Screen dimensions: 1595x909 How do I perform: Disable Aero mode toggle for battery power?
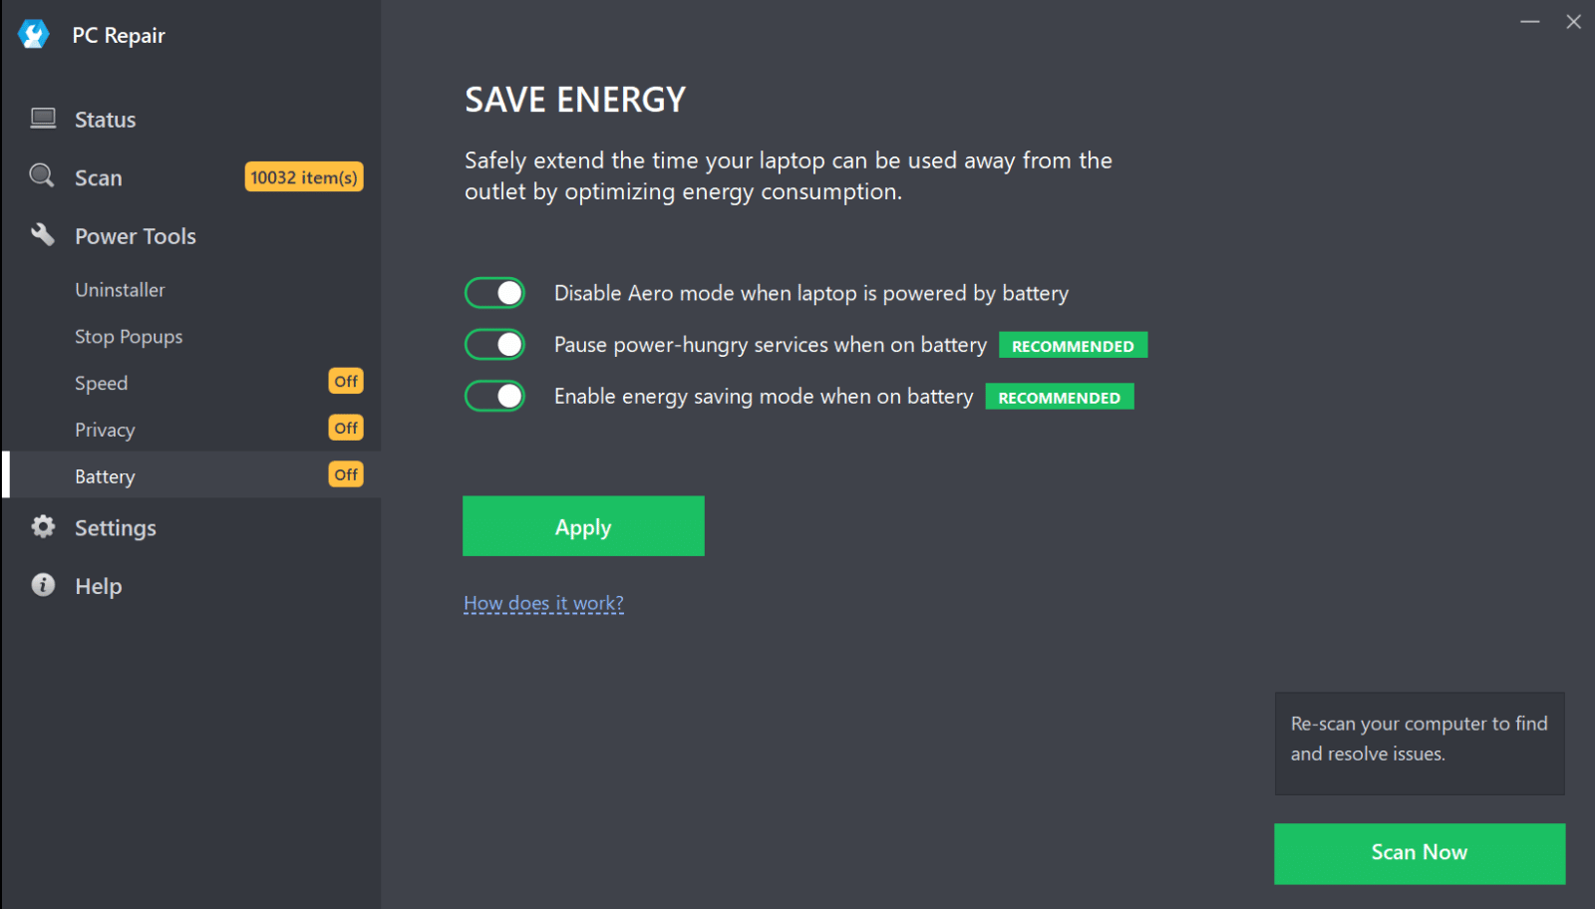pyautogui.click(x=494, y=292)
